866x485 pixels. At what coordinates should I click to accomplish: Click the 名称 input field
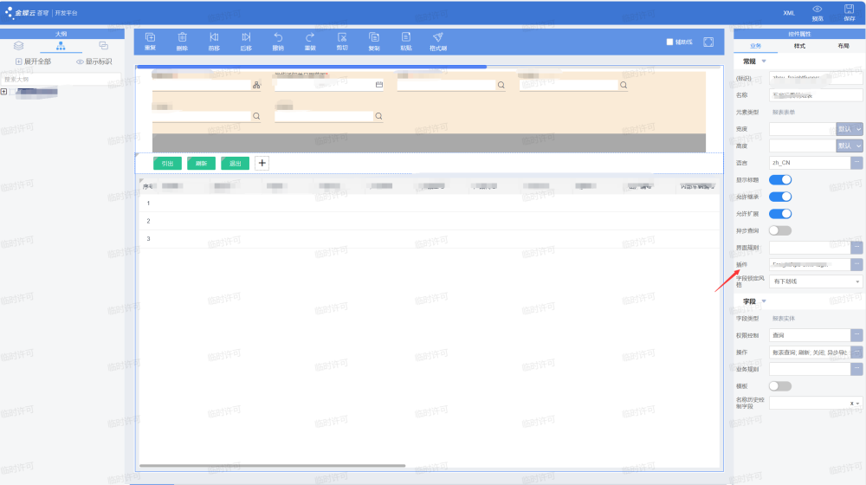coord(816,95)
